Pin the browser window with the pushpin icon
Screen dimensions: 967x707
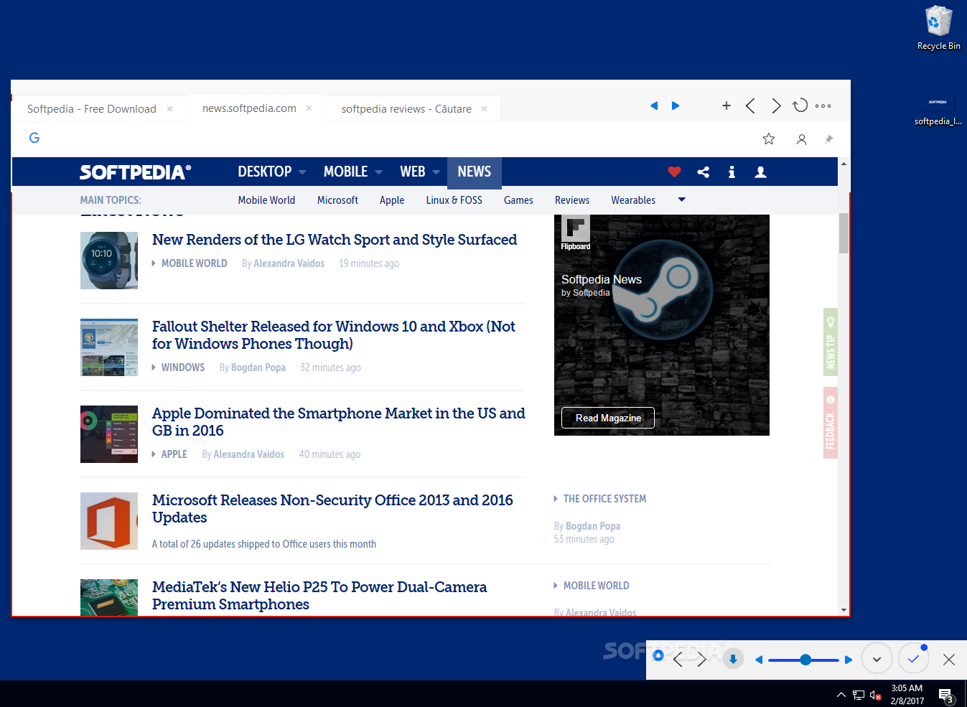(829, 139)
